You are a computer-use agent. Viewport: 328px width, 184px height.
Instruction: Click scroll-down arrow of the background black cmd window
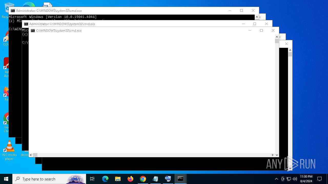[x=290, y=168]
